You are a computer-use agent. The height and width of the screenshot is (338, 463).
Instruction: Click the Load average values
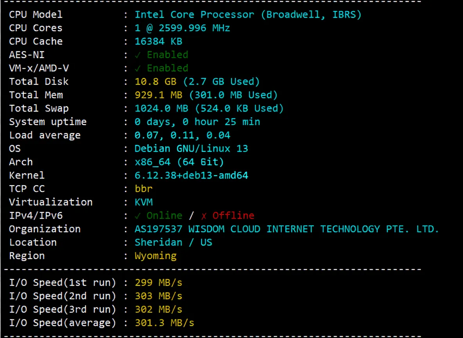pos(182,135)
